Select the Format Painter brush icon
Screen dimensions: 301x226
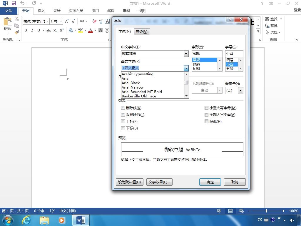(17, 32)
